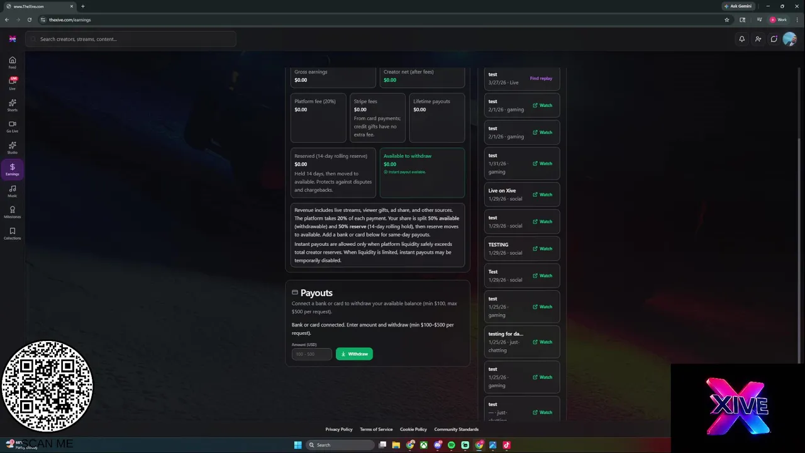This screenshot has height=453, width=805.
Task: Go back in browser history
Action: pos(7,20)
